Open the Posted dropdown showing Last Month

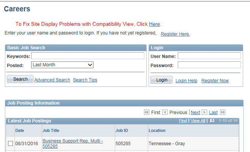pyautogui.click(x=62, y=65)
